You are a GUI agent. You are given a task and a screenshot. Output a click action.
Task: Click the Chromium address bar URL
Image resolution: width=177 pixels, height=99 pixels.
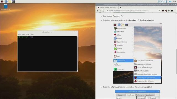click(x=128, y=11)
